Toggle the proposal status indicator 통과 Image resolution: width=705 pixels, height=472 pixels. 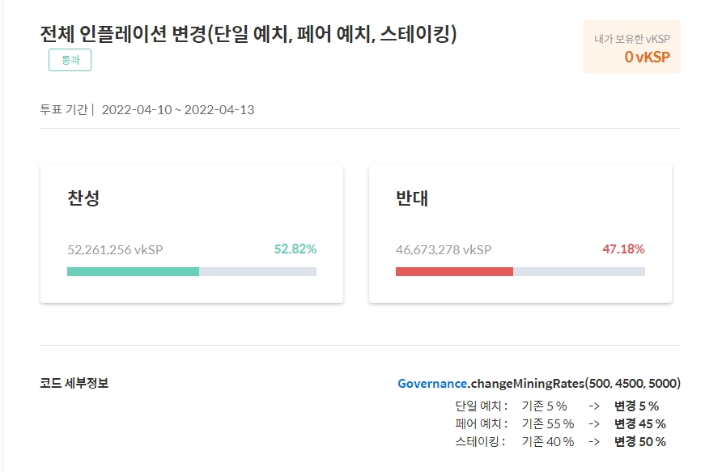pos(69,60)
